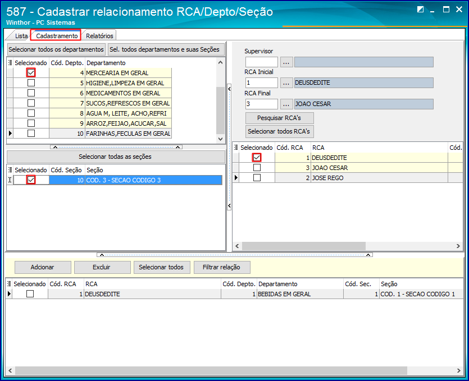Click right arrow of bottom grid scrollbar

point(458,370)
